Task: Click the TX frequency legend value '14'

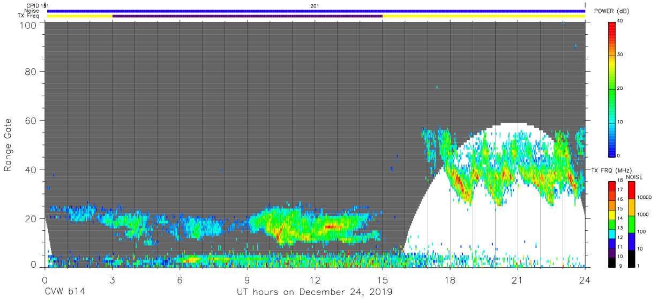Action: click(x=619, y=219)
